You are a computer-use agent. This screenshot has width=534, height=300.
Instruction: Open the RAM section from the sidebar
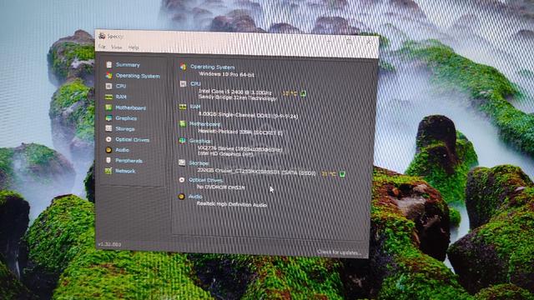(121, 97)
